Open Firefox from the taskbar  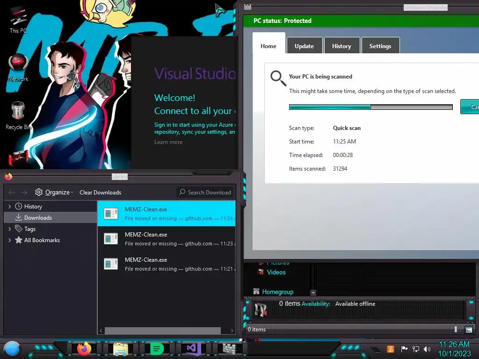tap(84, 348)
